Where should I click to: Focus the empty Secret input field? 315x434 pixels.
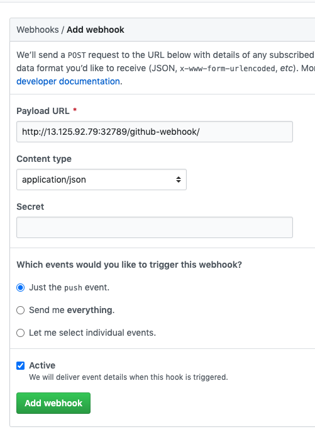(x=155, y=227)
